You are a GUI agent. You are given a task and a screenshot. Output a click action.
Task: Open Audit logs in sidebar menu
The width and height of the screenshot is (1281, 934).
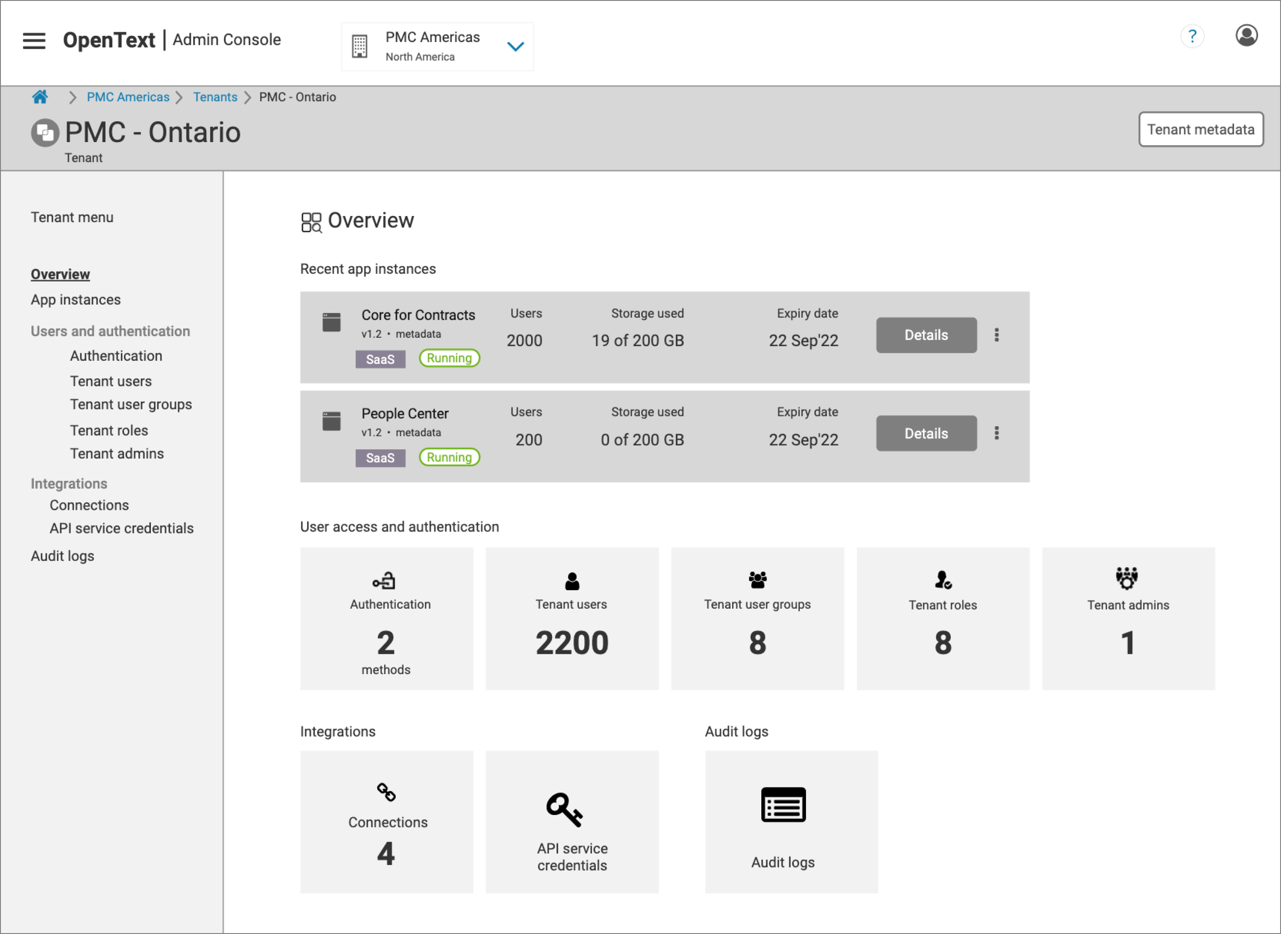[63, 556]
